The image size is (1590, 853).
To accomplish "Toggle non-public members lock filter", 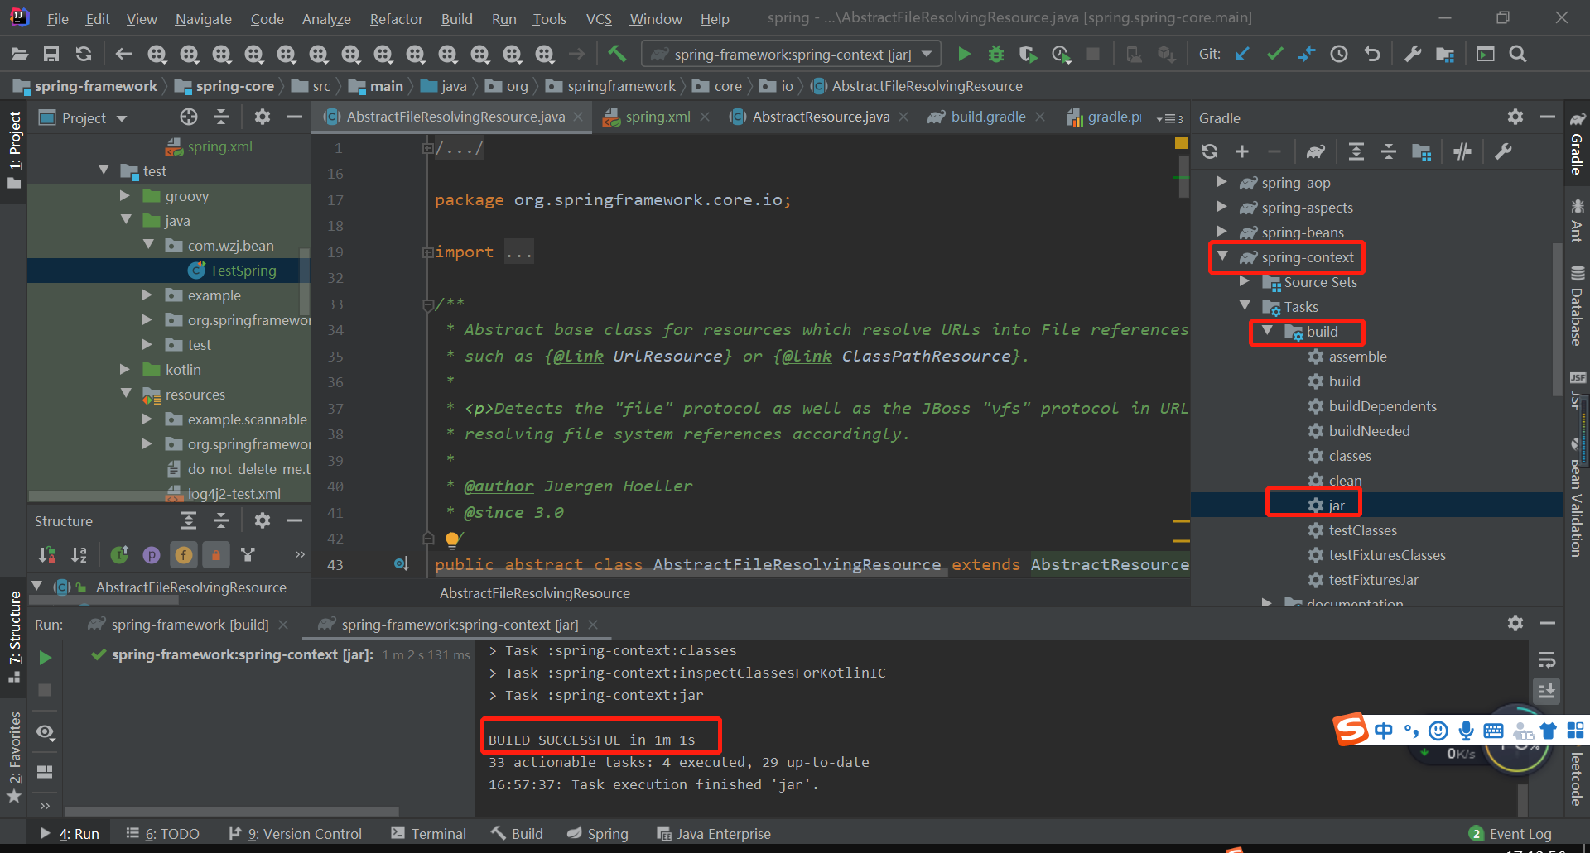I will pos(216,554).
